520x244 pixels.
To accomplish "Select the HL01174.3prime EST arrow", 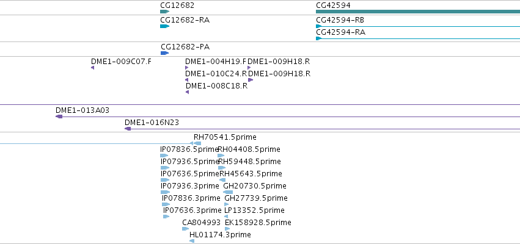I will (192, 241).
